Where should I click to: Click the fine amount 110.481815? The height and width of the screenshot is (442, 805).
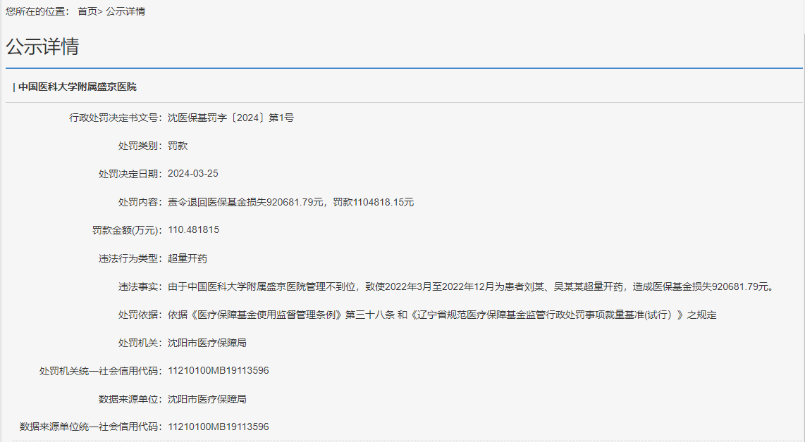193,230
